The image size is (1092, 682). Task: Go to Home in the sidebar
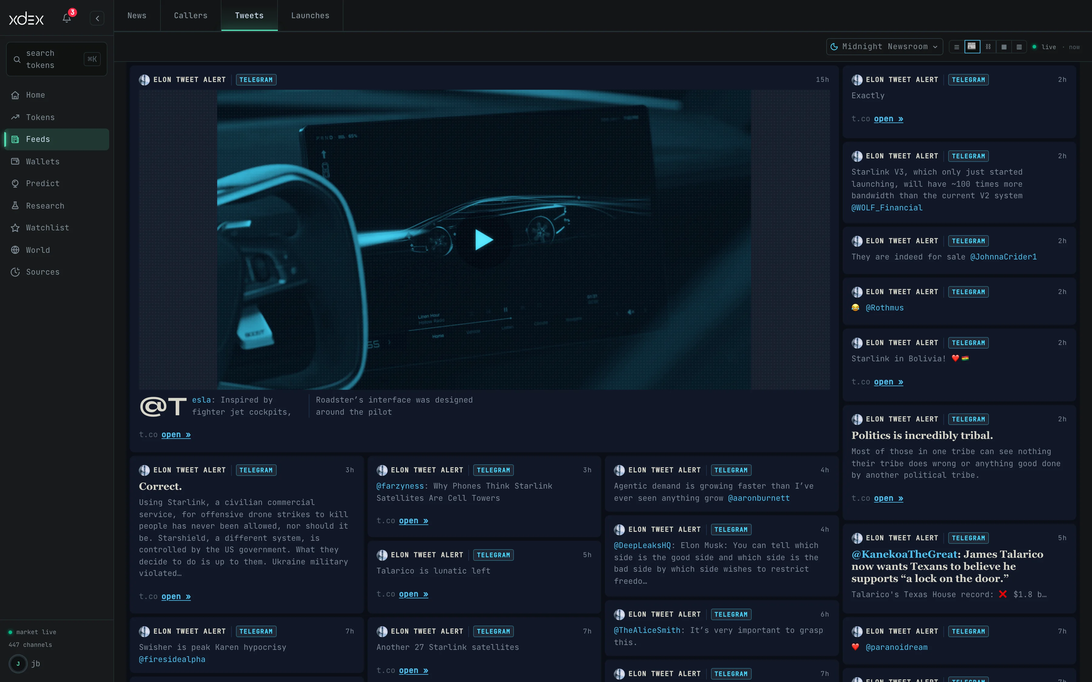point(56,95)
